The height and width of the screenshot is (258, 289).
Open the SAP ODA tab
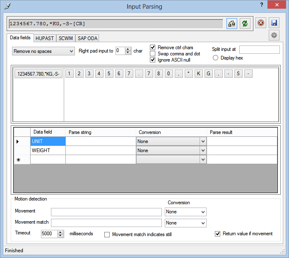pos(87,38)
